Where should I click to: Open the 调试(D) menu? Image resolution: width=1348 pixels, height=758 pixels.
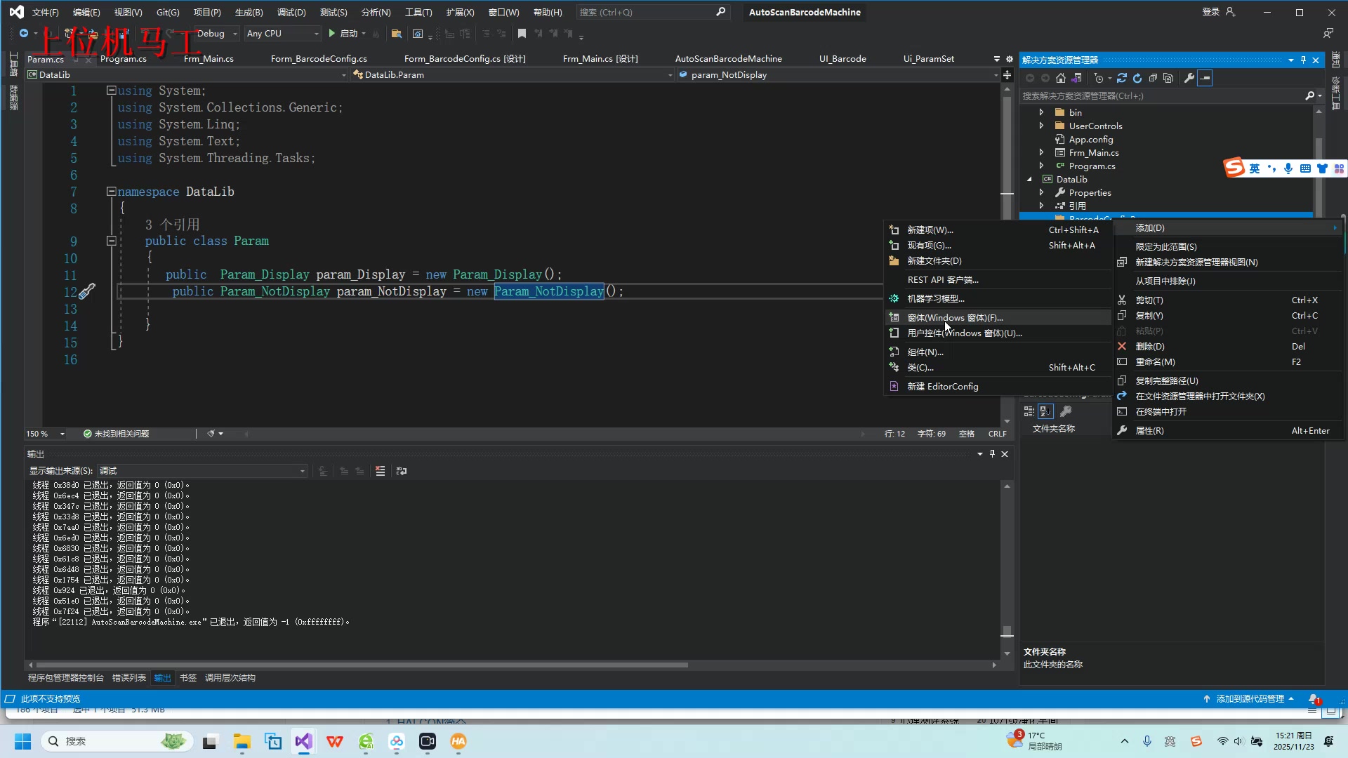coord(291,12)
